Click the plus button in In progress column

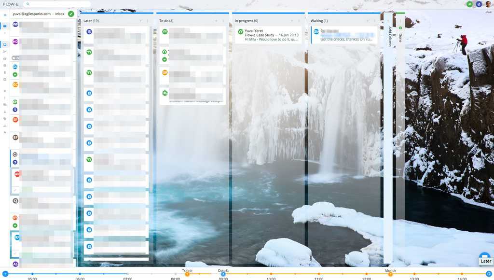click(292, 21)
